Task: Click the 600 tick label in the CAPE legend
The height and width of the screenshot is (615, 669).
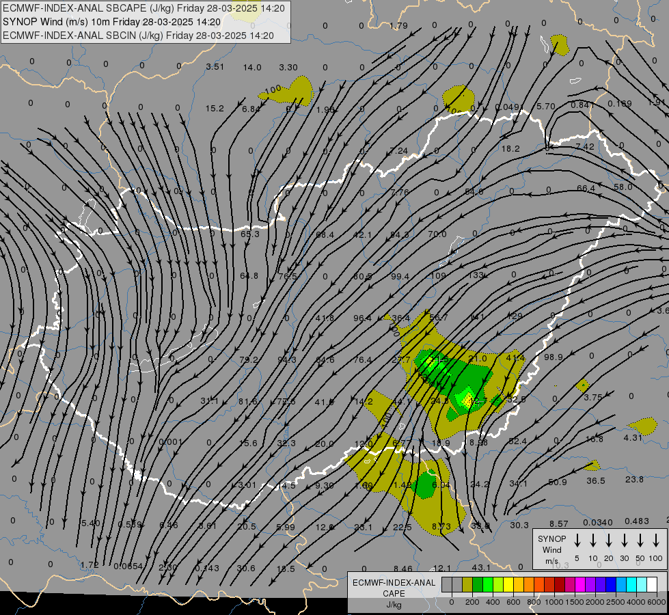Action: pos(513,602)
